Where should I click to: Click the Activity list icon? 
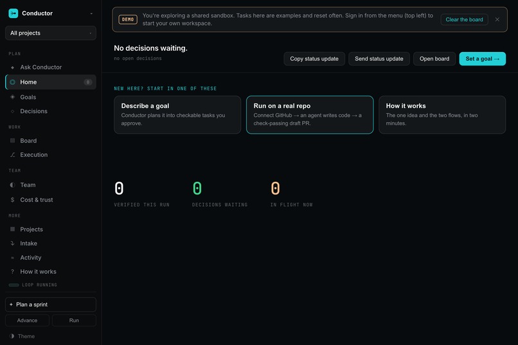[13, 258]
